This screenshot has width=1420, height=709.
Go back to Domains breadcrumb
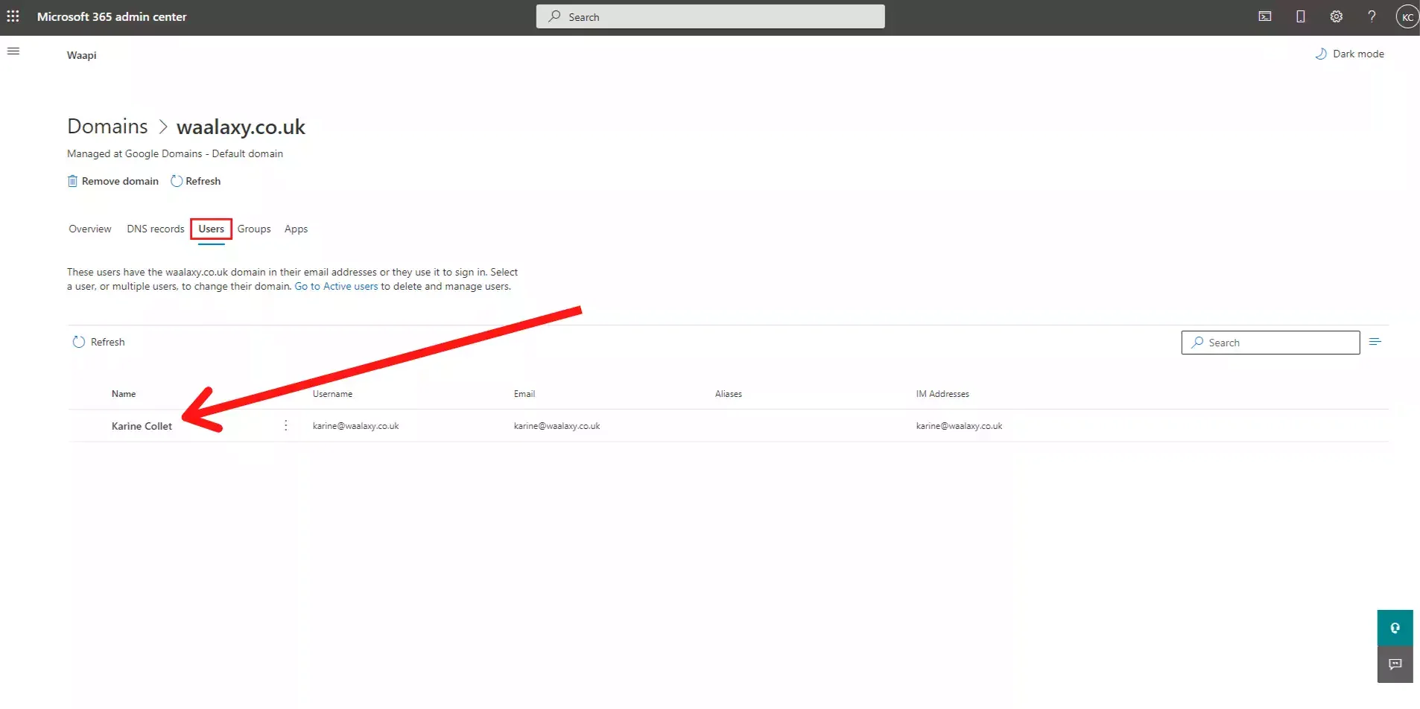coord(107,127)
